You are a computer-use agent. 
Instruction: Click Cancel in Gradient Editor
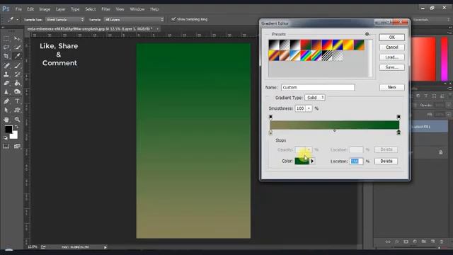391,47
